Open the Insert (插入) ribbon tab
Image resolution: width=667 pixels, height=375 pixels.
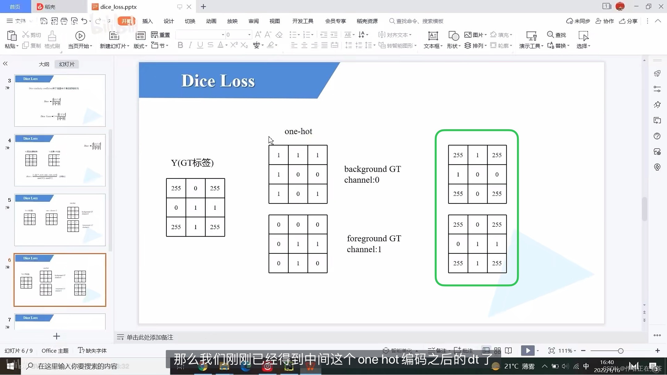(147, 21)
